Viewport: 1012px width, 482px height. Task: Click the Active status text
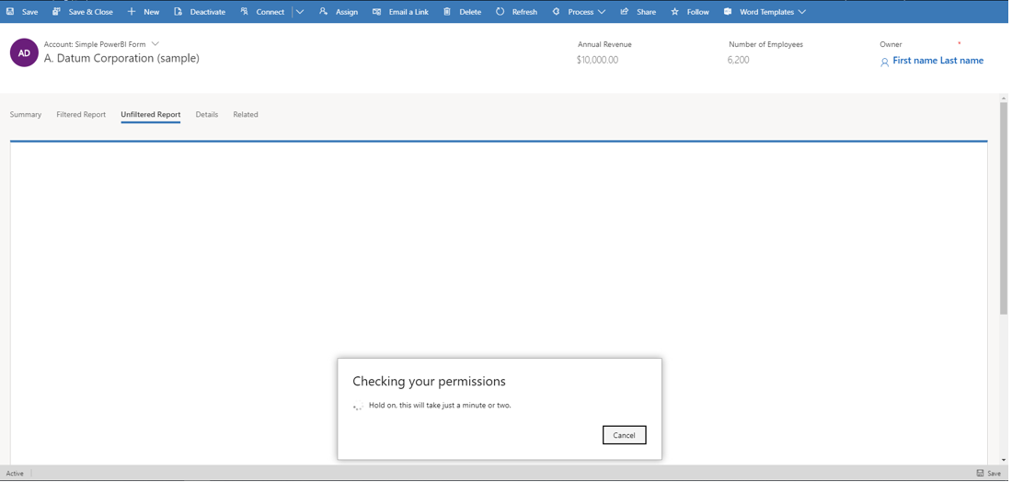(x=15, y=473)
